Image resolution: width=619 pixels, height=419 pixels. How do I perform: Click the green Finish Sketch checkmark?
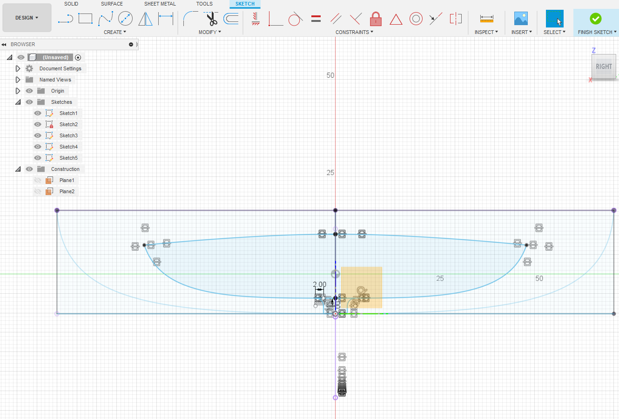click(x=595, y=19)
